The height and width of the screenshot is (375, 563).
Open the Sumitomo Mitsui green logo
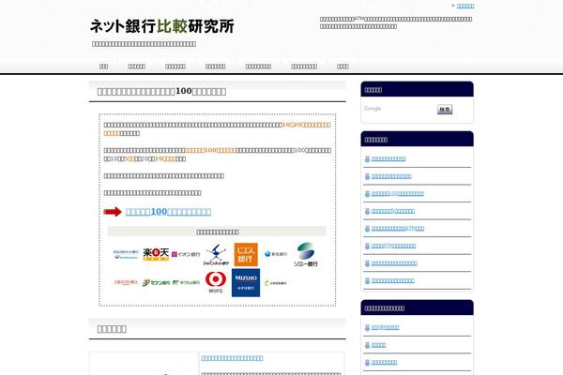tap(276, 283)
